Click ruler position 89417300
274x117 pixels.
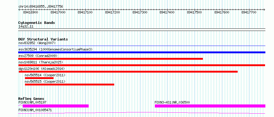click(x=140, y=12)
